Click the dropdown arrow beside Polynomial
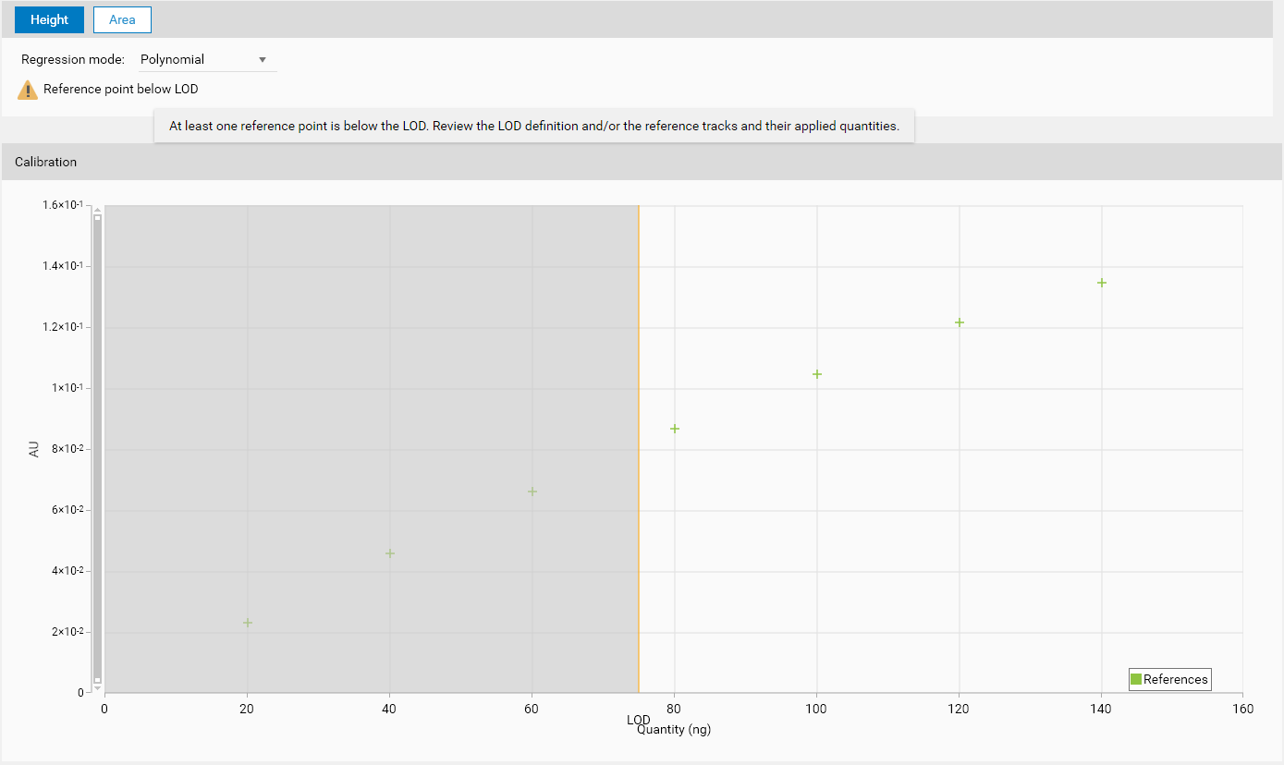This screenshot has height=765, width=1284. 263,60
